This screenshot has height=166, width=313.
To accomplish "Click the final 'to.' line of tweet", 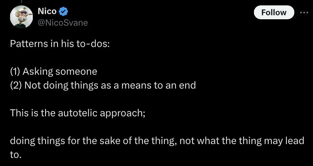I will point(15,155).
